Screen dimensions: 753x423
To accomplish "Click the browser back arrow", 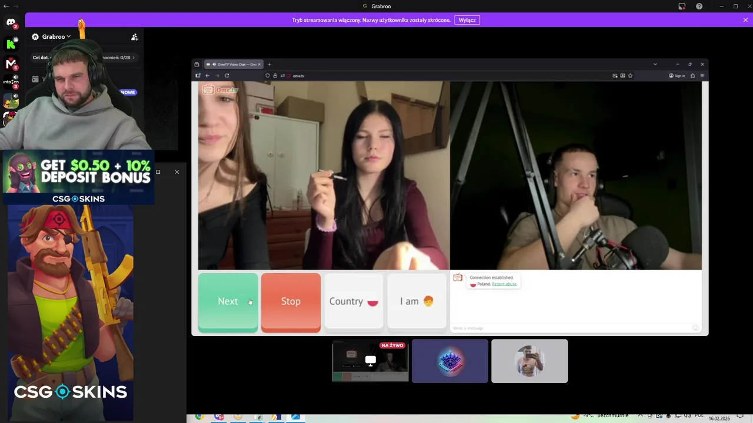I will (207, 76).
